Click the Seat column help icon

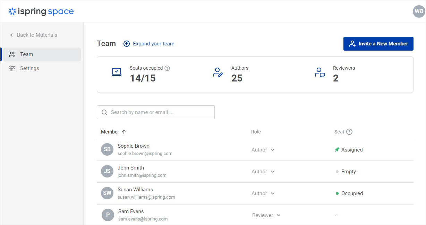[349, 132]
